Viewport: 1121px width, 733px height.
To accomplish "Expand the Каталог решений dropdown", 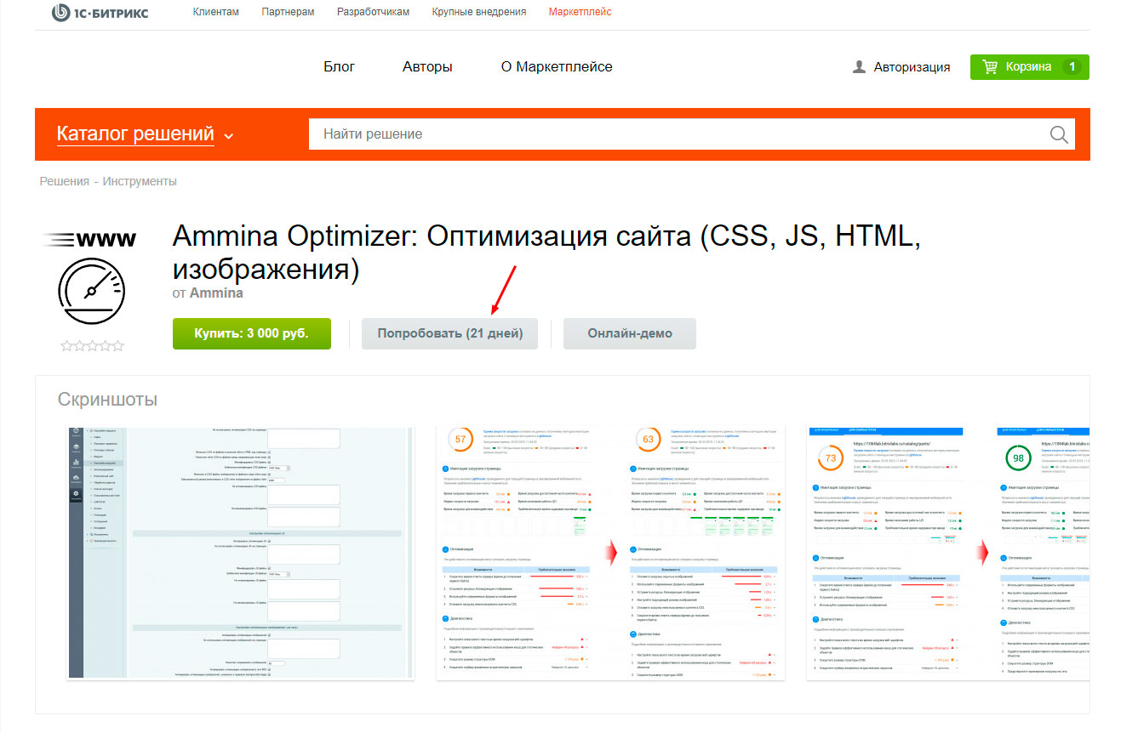I will [145, 134].
